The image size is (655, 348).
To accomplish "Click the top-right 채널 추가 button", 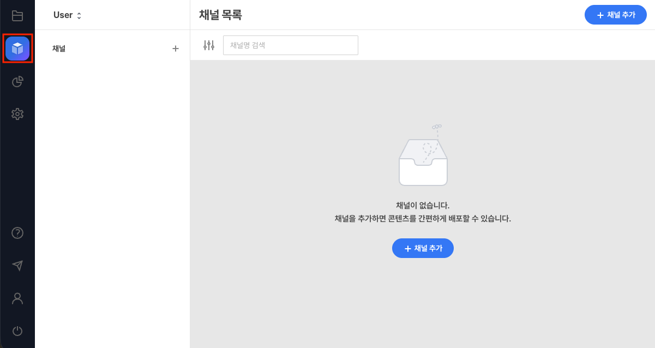I will click(x=615, y=15).
